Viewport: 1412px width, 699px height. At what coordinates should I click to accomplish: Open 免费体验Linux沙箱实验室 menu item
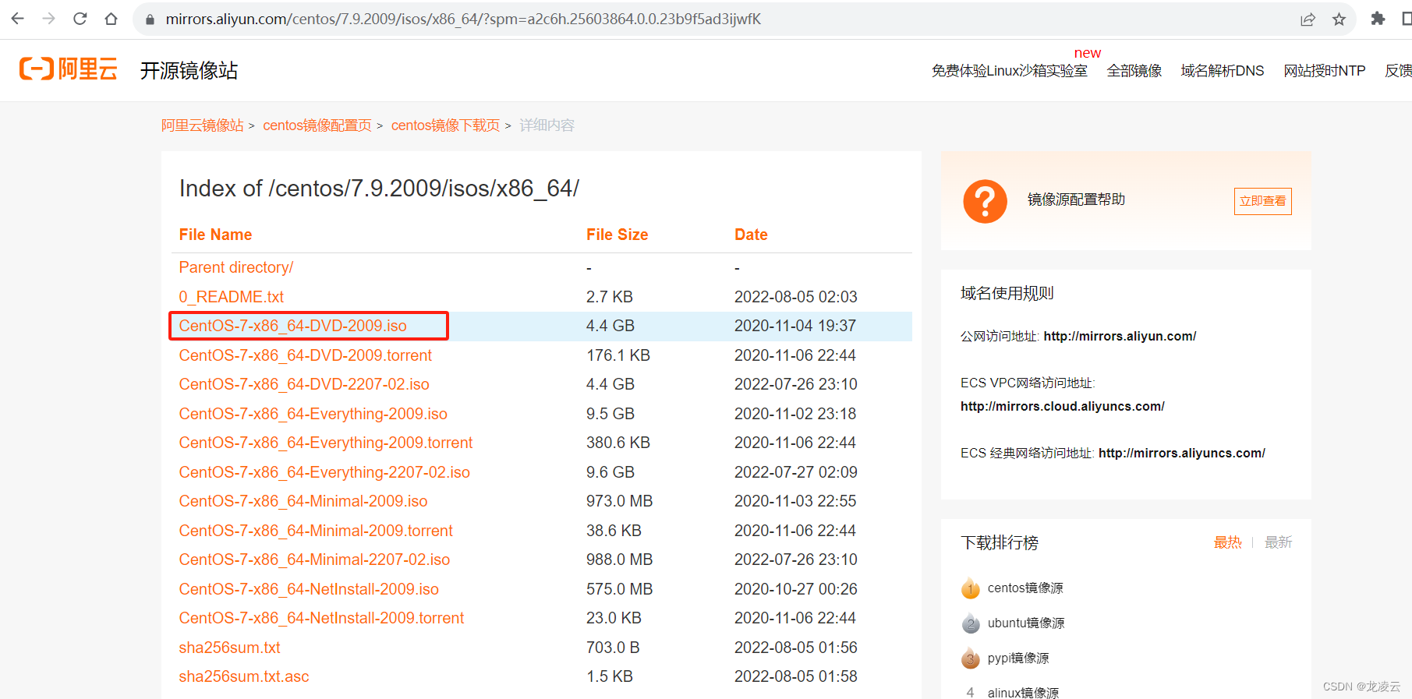pyautogui.click(x=1009, y=71)
